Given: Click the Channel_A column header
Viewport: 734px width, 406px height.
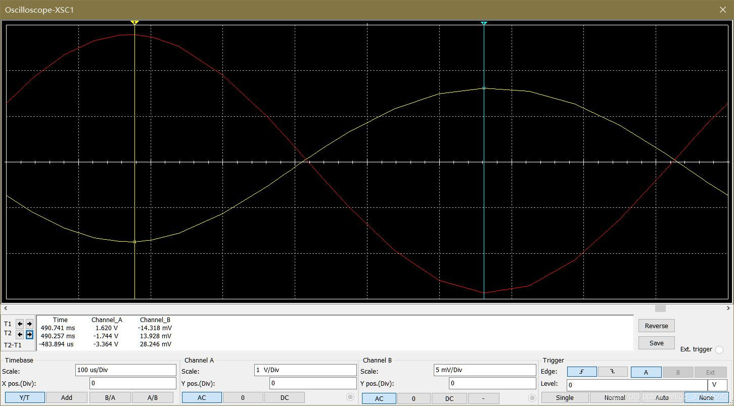Looking at the screenshot, I should (107, 320).
